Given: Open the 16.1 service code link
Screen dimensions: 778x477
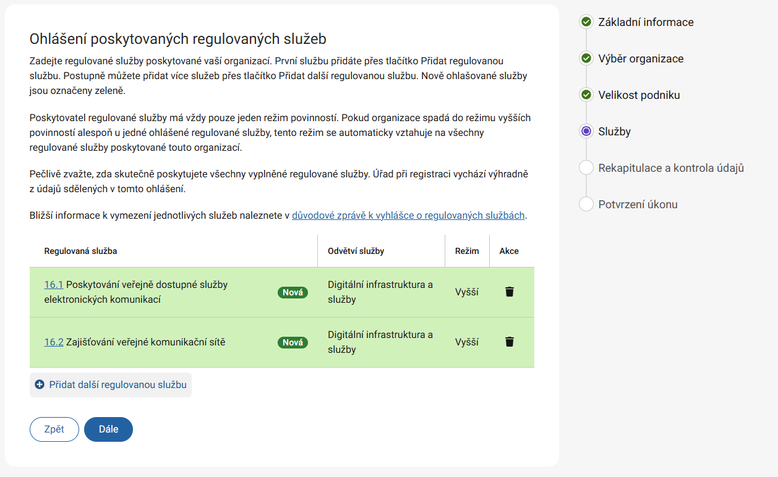Looking at the screenshot, I should 54,285.
